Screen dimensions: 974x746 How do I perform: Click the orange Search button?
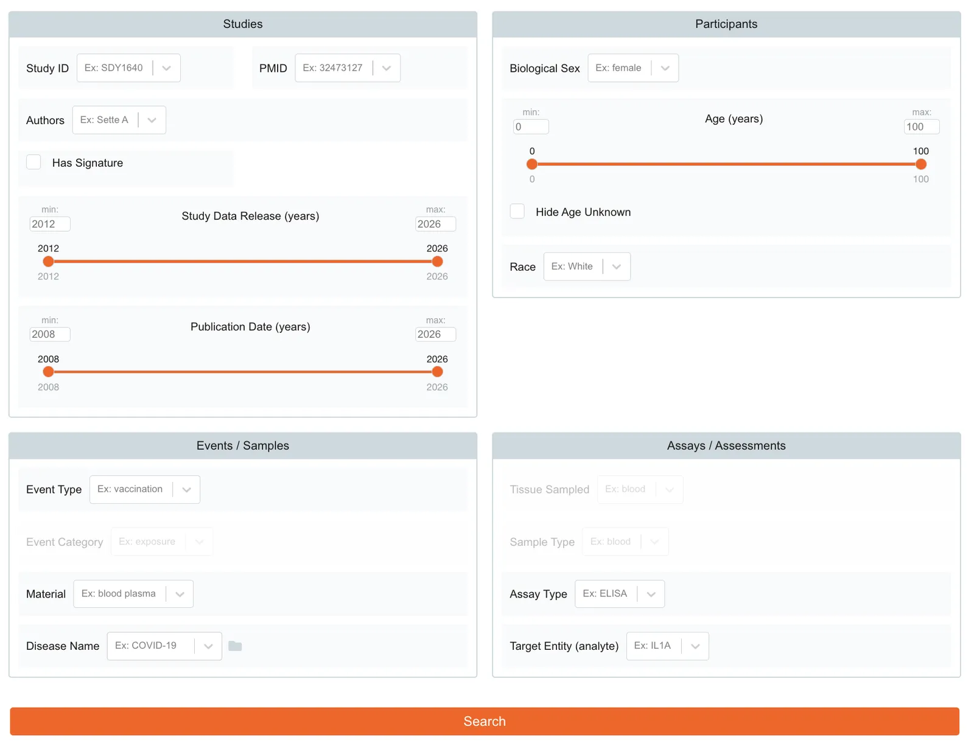[x=485, y=721]
